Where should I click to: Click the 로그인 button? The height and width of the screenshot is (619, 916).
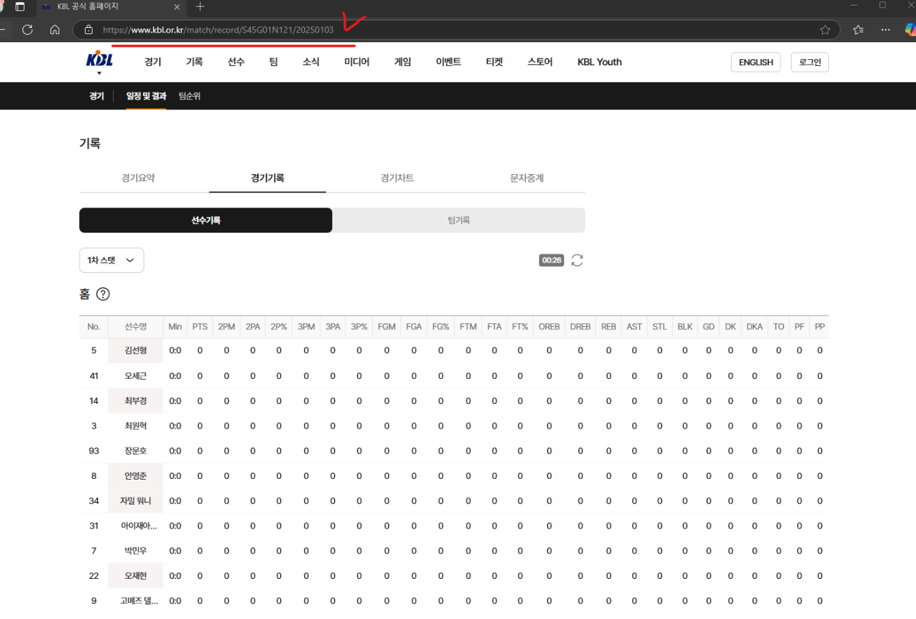click(x=810, y=62)
